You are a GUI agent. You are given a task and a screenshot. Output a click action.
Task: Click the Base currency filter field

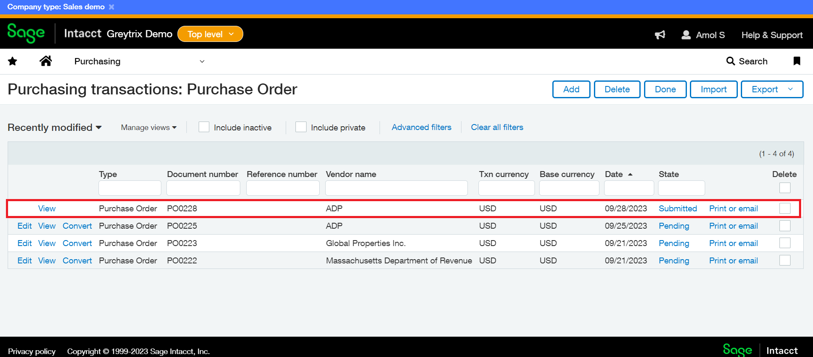point(569,188)
